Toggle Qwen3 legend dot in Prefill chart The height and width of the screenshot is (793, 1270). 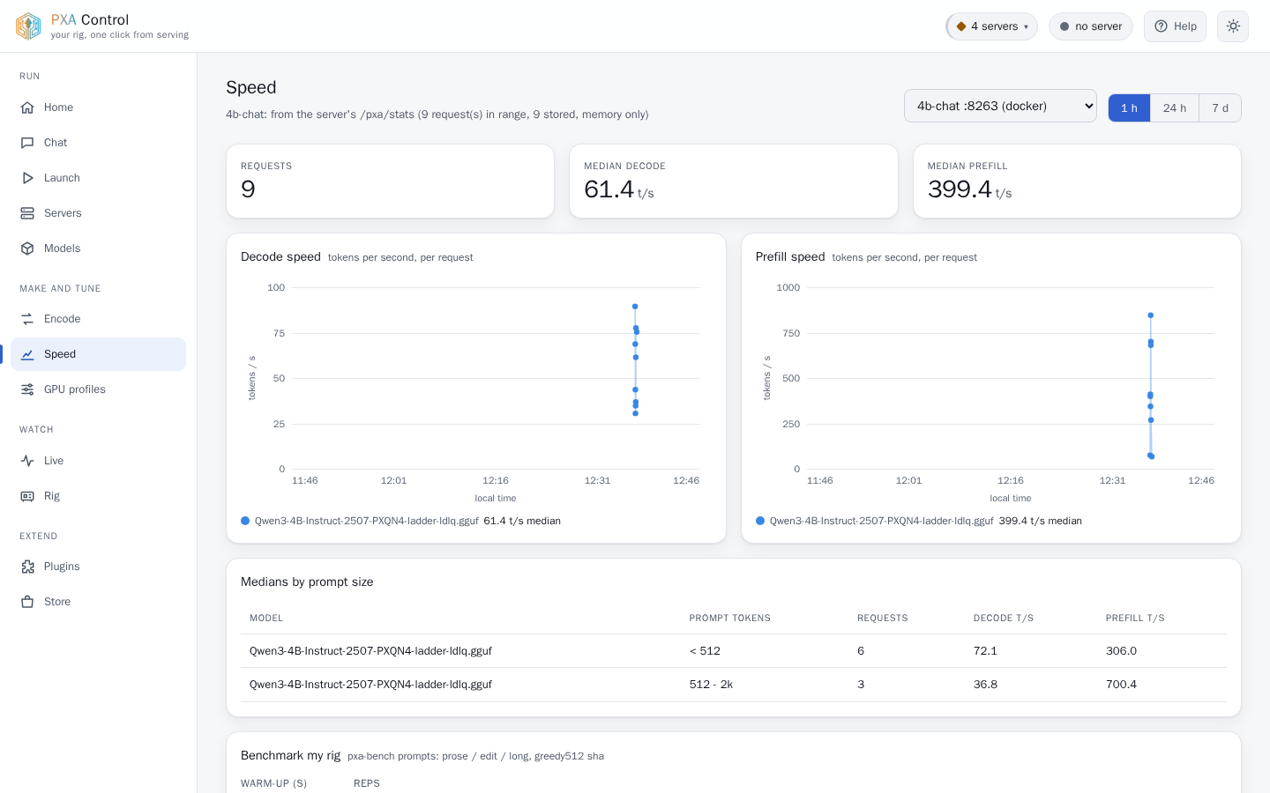coord(760,521)
